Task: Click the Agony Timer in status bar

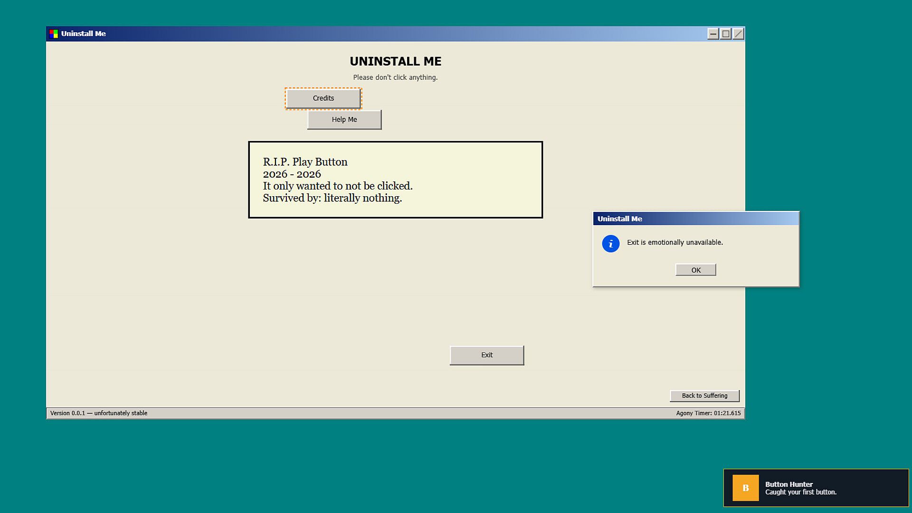Action: click(708, 413)
